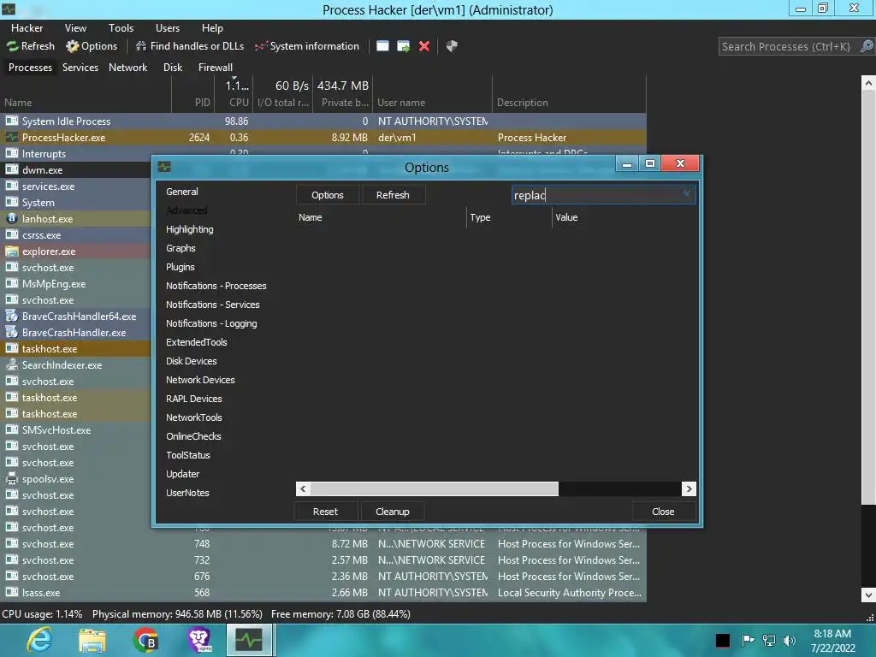Select Updater in Options sidebar

[183, 474]
